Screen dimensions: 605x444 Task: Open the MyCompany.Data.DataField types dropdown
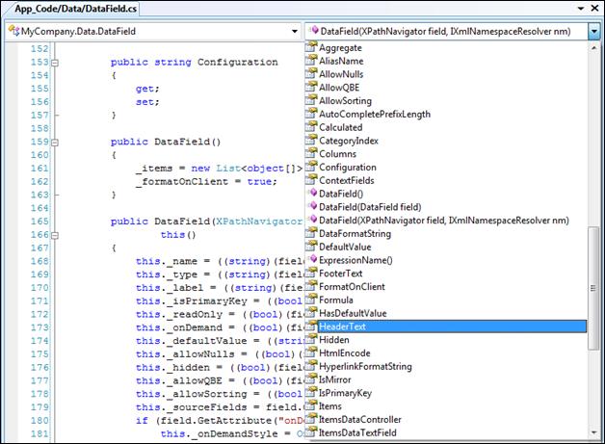pyautogui.click(x=293, y=32)
